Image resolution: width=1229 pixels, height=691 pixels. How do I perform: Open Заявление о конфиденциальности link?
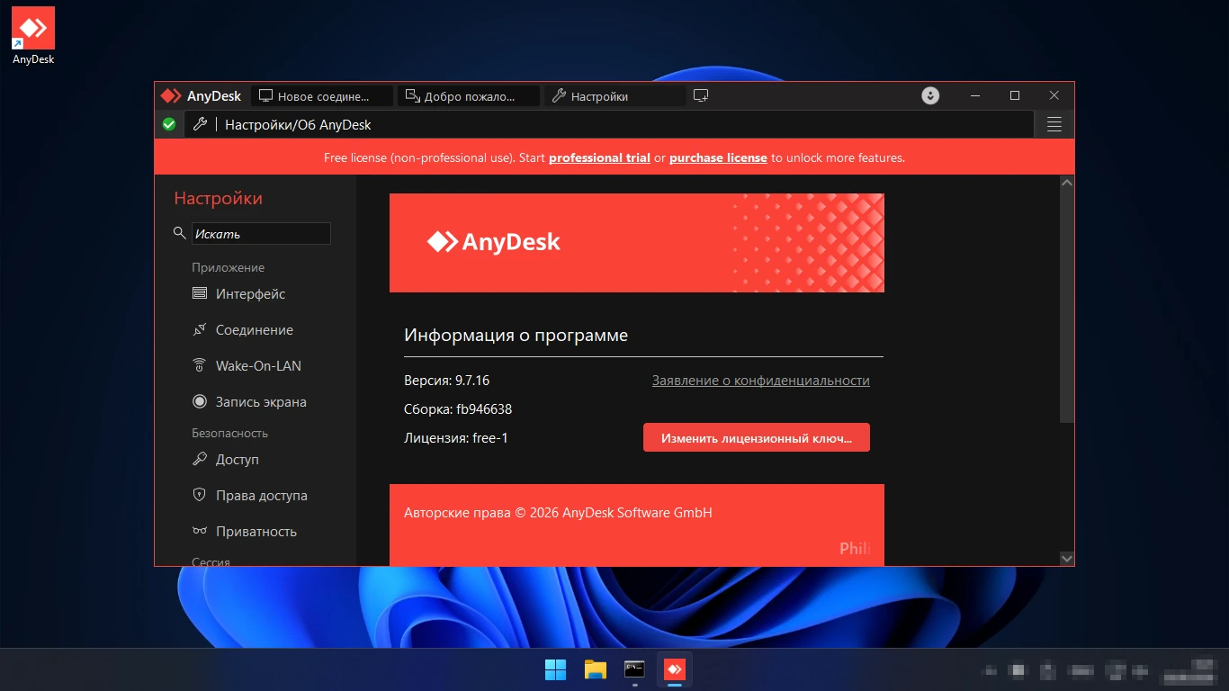click(x=761, y=381)
